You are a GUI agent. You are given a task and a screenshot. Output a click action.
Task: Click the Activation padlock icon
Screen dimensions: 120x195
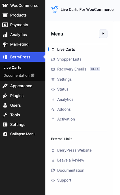(53, 119)
